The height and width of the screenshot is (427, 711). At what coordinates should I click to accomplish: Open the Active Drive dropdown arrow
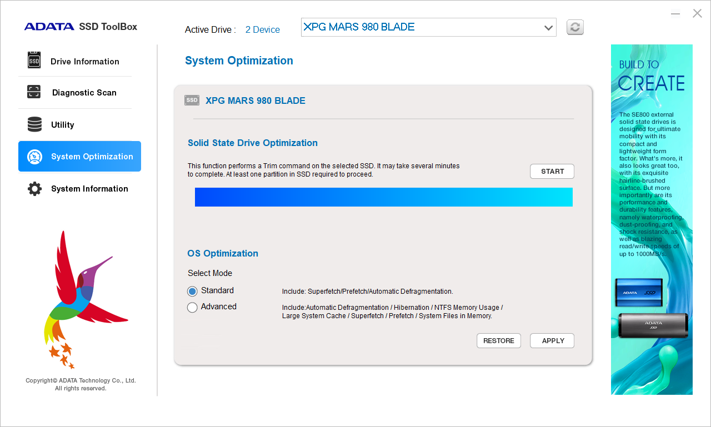coord(548,27)
